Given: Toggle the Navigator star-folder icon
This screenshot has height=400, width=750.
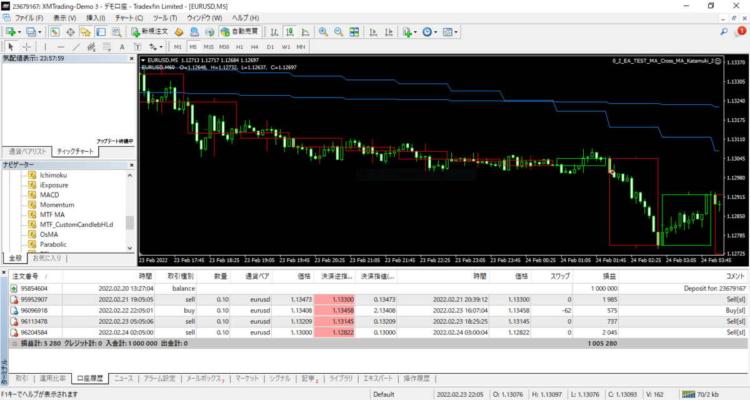Looking at the screenshot, I should tap(85, 31).
